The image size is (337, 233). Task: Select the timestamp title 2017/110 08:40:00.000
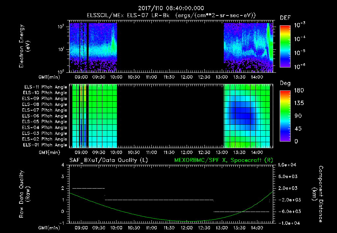click(171, 8)
